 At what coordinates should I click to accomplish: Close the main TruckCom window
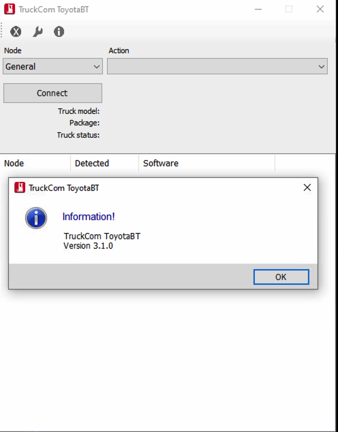coord(320,9)
